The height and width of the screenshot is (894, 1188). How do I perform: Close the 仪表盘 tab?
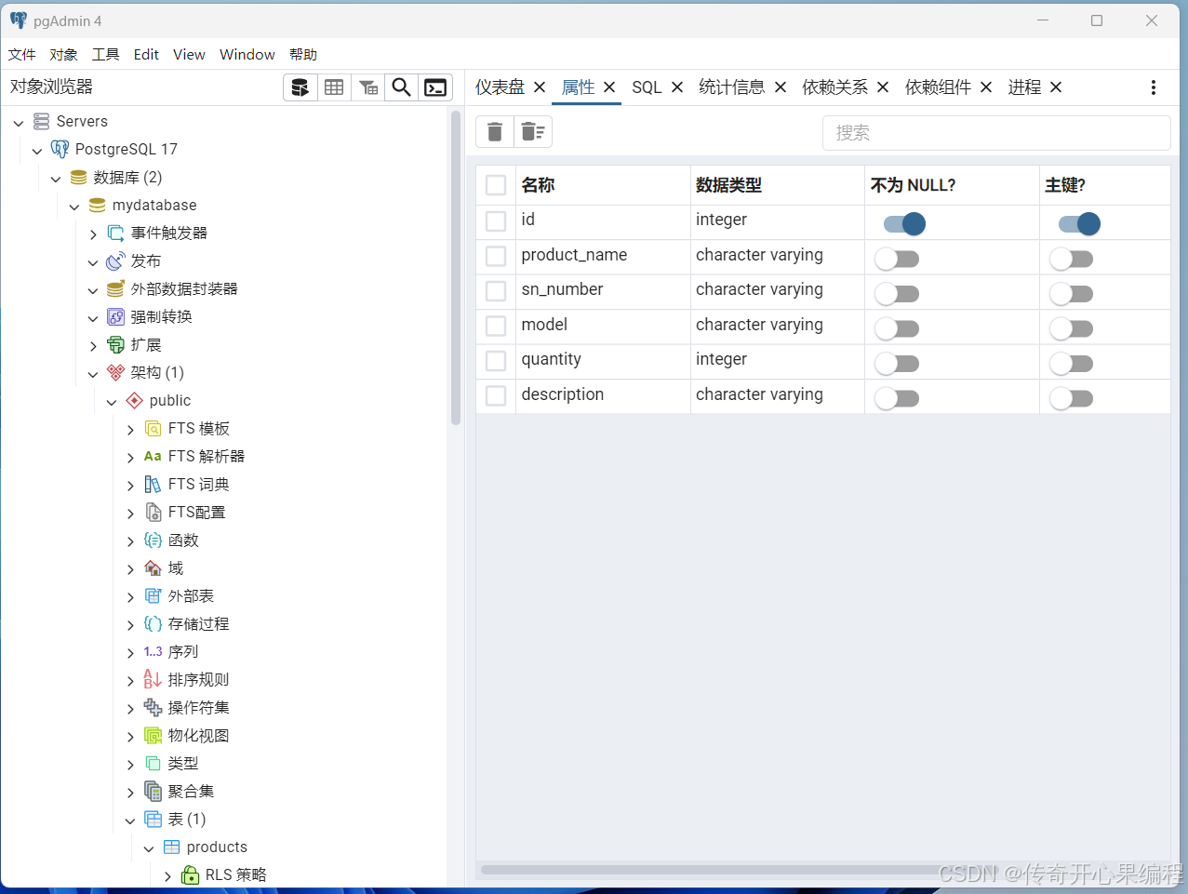click(x=540, y=87)
